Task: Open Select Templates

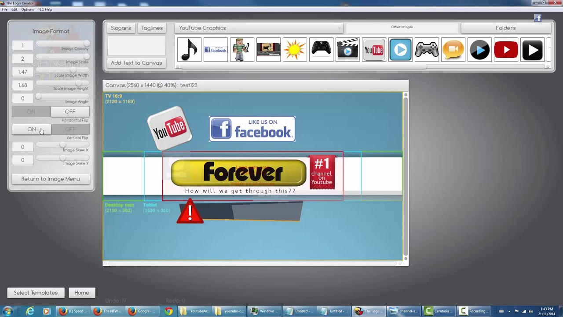Action: pos(36,293)
